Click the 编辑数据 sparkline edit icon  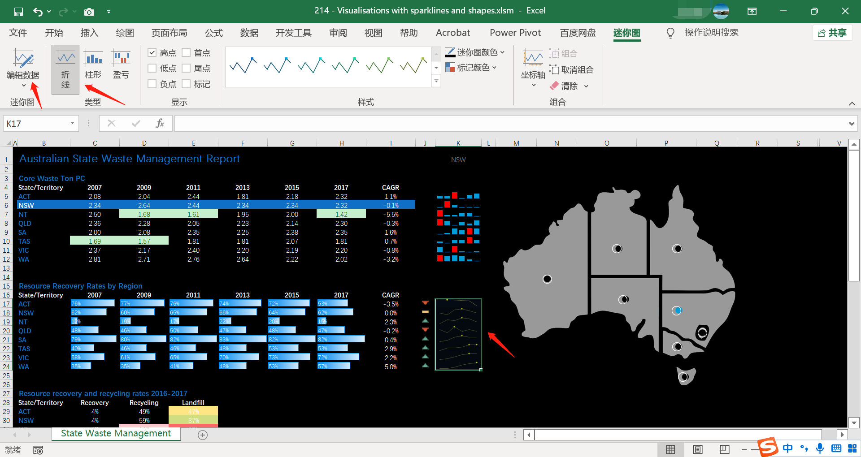[x=23, y=60]
